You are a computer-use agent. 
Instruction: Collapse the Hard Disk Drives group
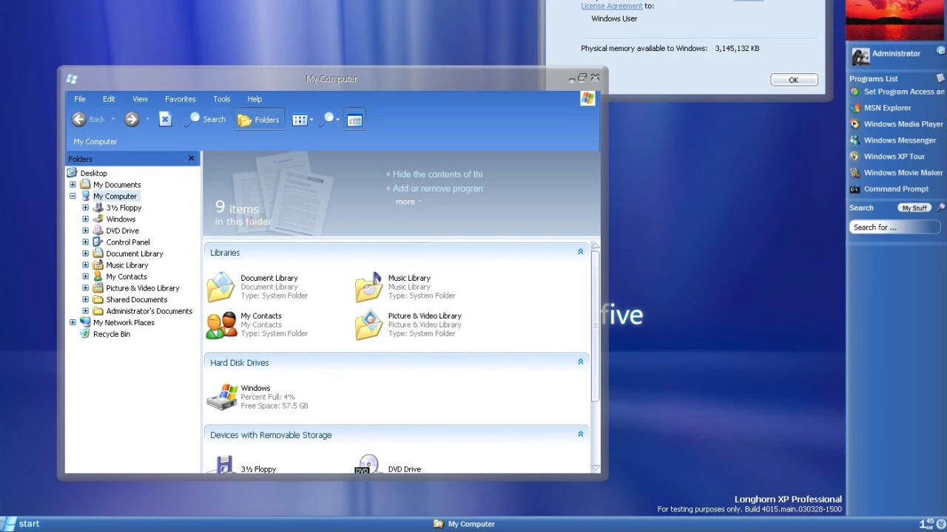(580, 362)
